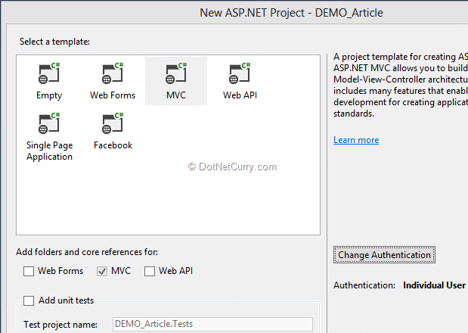The image size is (468, 333).
Task: Check the Web API references checkbox
Action: point(150,271)
